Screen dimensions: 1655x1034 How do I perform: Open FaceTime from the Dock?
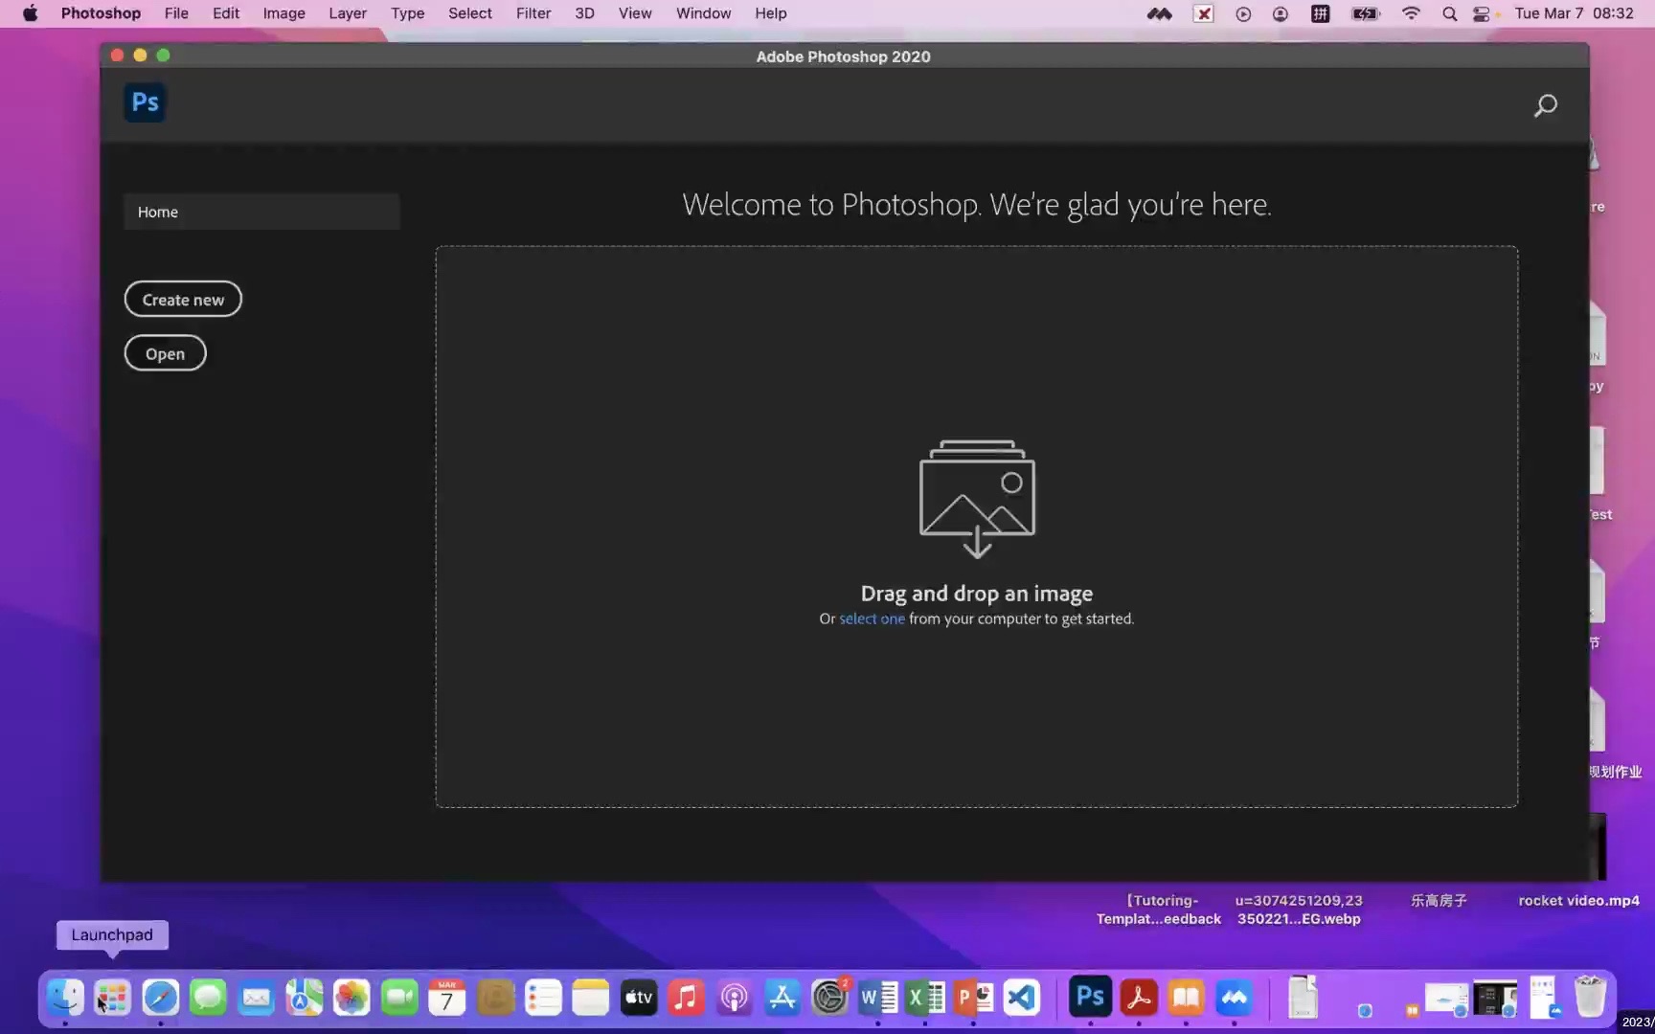point(399,998)
